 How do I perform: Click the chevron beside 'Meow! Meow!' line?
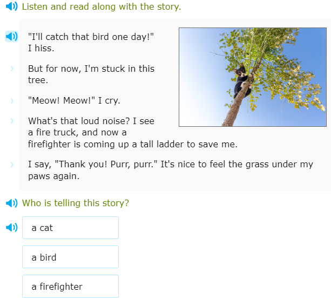(11, 101)
